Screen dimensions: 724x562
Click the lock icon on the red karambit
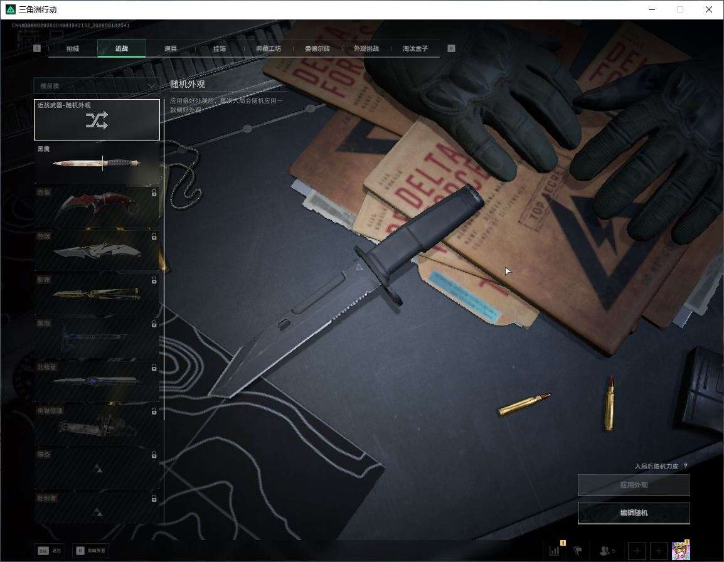tap(154, 193)
